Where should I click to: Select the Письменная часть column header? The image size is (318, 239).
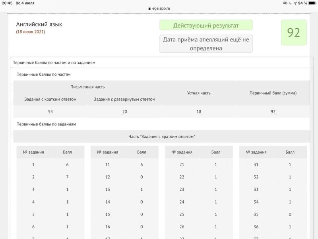87,87
